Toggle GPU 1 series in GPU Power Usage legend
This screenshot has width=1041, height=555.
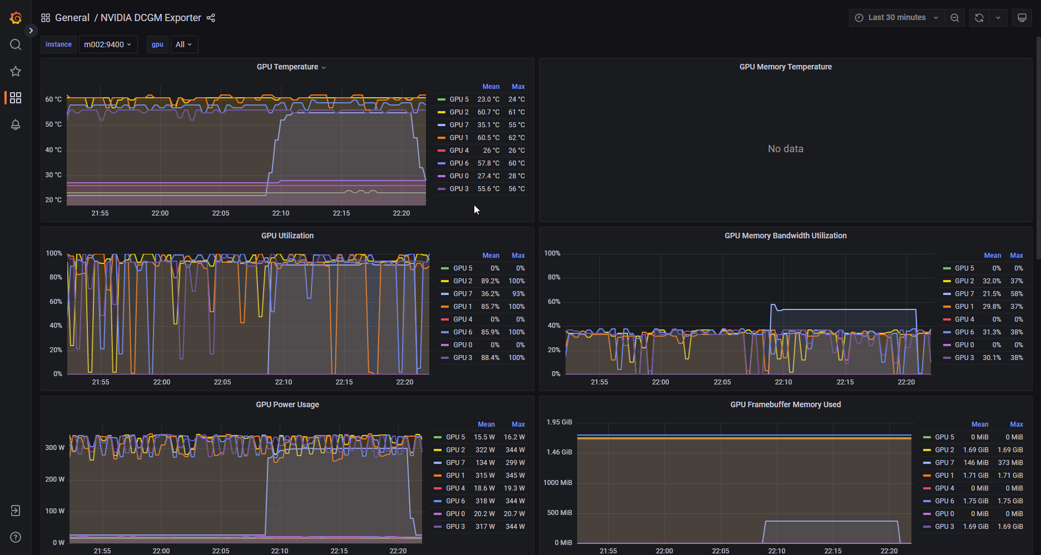(455, 476)
